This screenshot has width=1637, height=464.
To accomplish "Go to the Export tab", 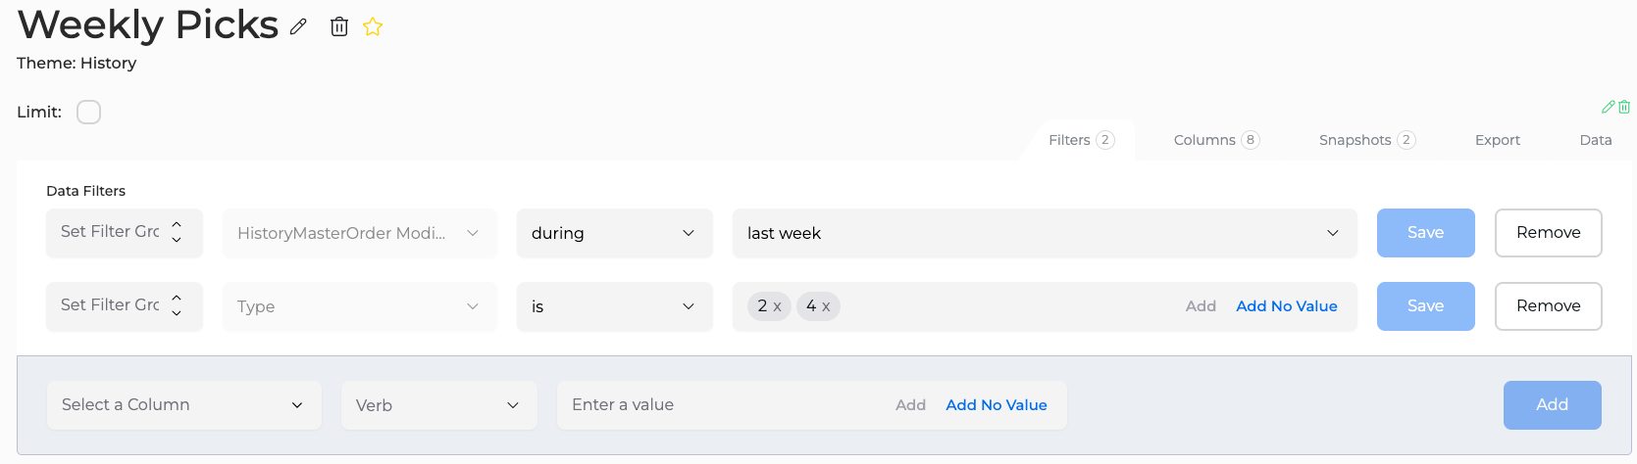I will pyautogui.click(x=1498, y=140).
